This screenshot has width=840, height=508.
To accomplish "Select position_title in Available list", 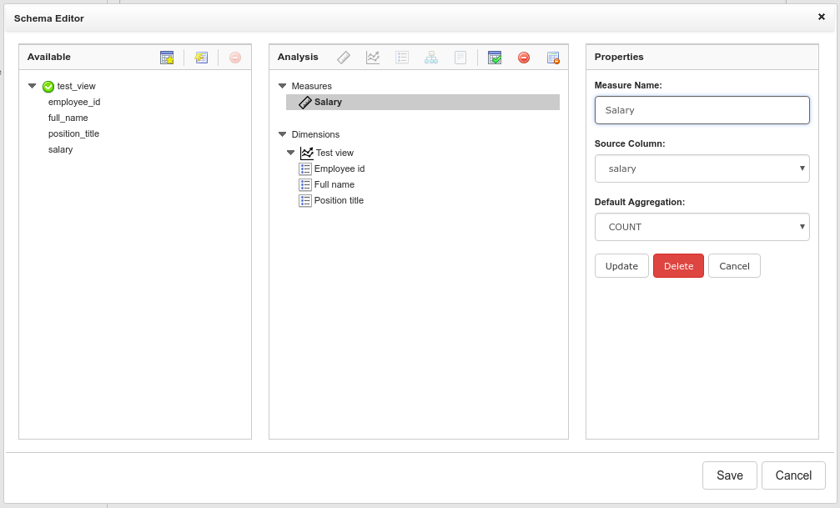I will [73, 133].
